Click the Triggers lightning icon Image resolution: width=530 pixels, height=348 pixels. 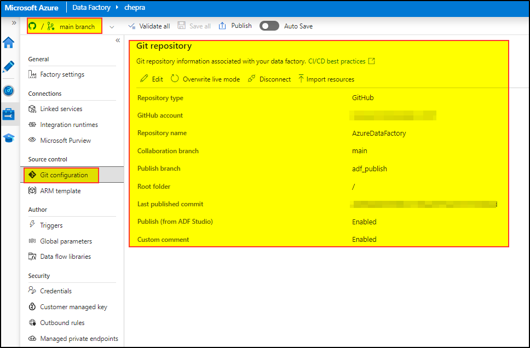tap(32, 224)
